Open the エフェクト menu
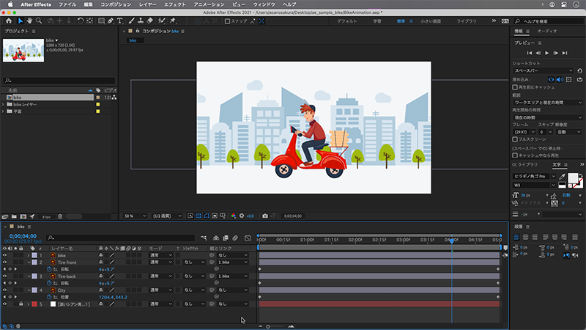 coord(174,4)
